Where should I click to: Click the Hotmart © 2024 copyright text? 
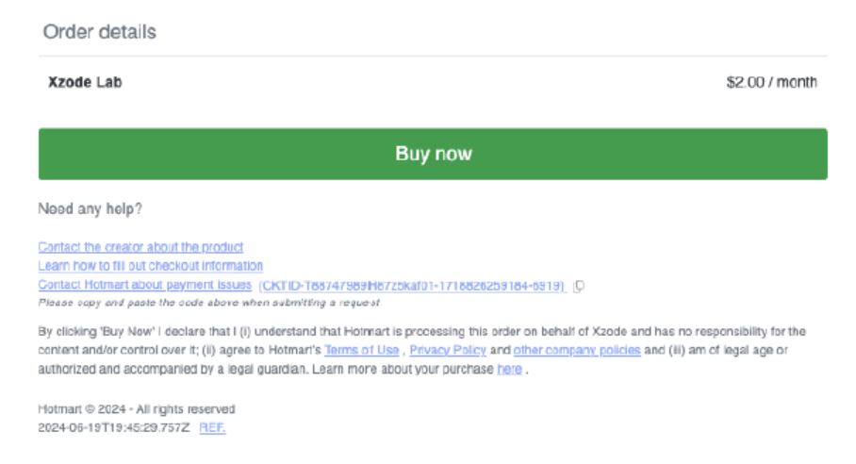[x=137, y=409]
